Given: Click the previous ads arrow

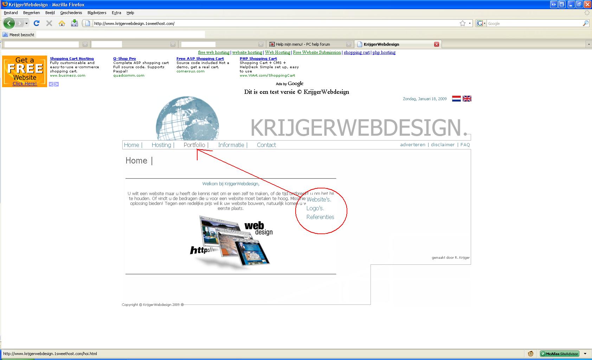Looking at the screenshot, I should [51, 84].
